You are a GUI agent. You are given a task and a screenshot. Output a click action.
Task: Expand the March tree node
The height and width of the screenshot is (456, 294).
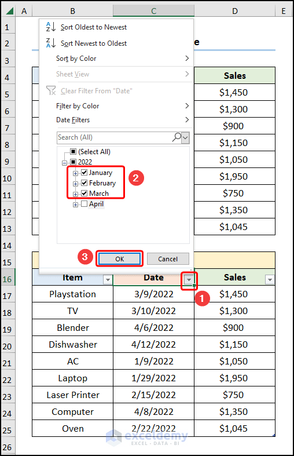76,194
